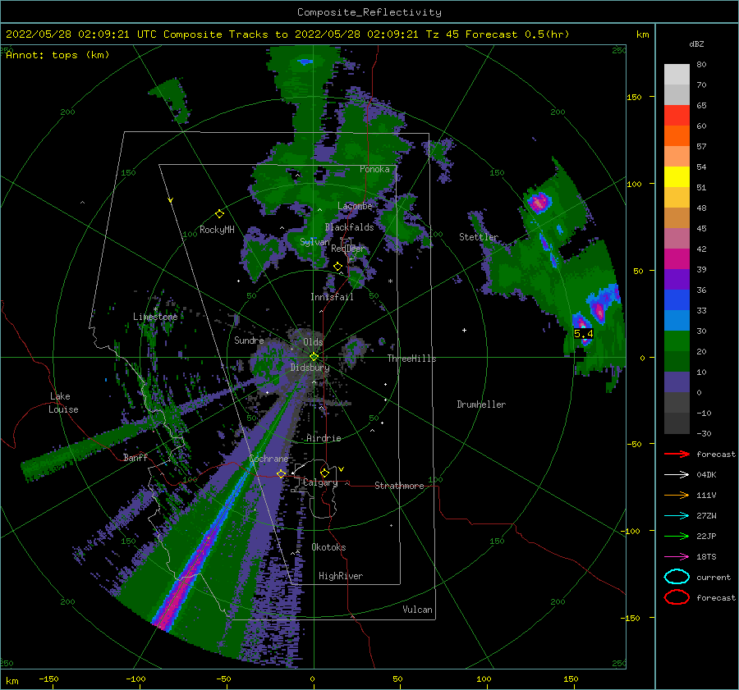Screen dimensions: 739x690
Task: Select the yellow diamond marker above Calgary
Action: coord(324,473)
